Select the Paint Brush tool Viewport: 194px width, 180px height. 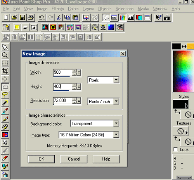tap(5, 119)
